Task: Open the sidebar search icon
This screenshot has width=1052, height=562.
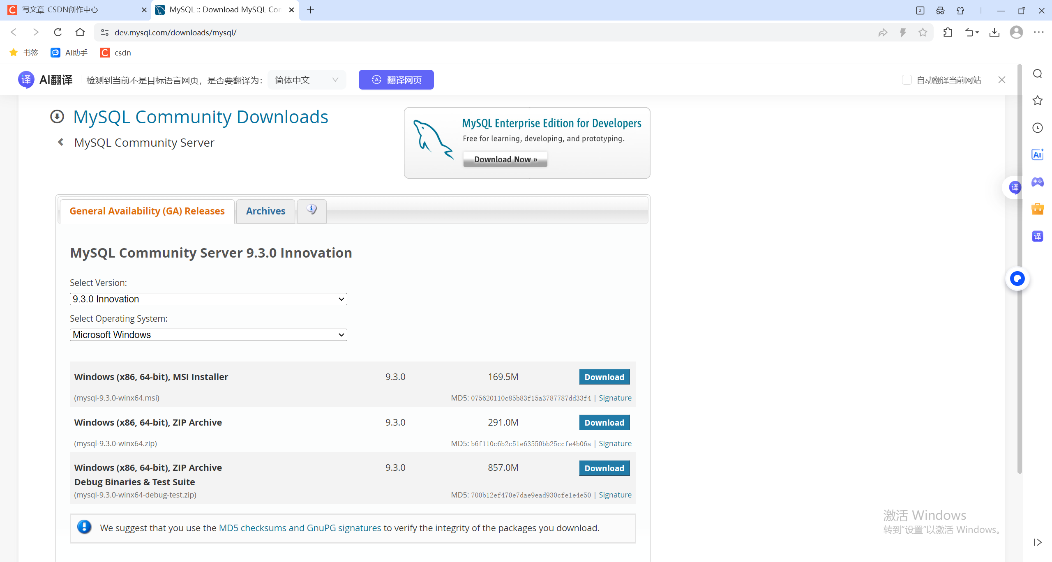Action: pos(1038,74)
